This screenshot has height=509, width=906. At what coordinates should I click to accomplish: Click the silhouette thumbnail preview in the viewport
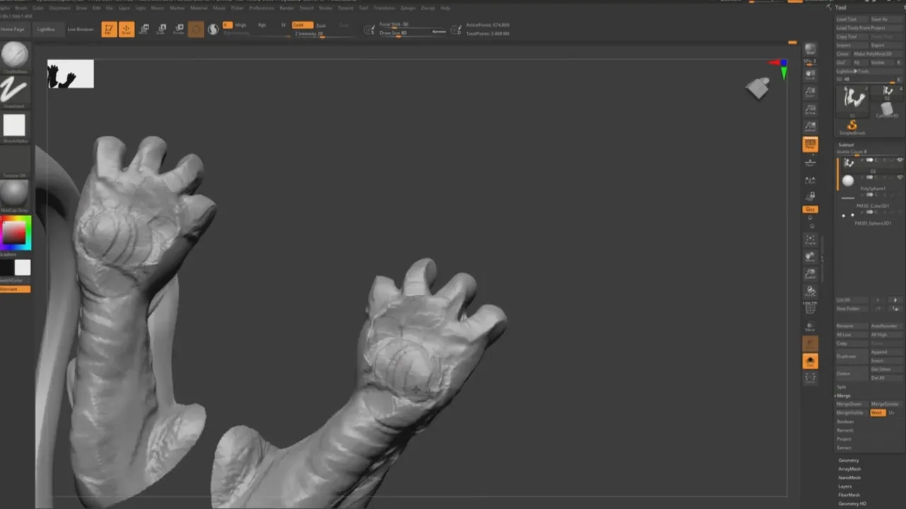tap(70, 74)
